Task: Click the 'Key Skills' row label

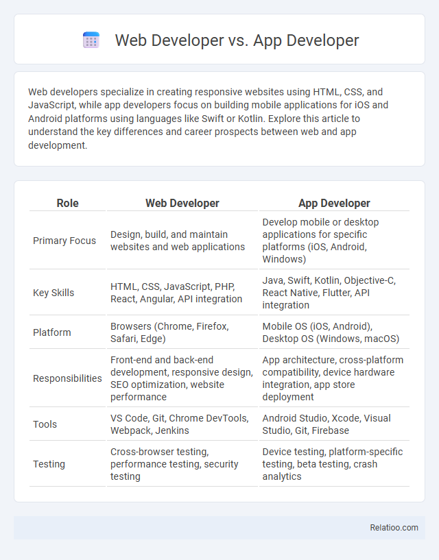Action: point(54,293)
